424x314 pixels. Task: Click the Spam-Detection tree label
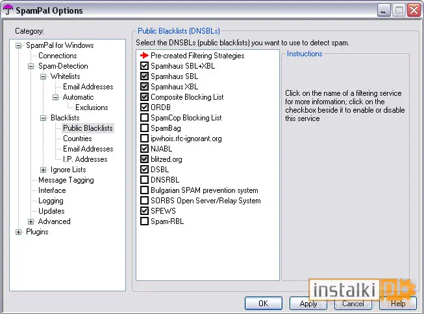coord(63,66)
